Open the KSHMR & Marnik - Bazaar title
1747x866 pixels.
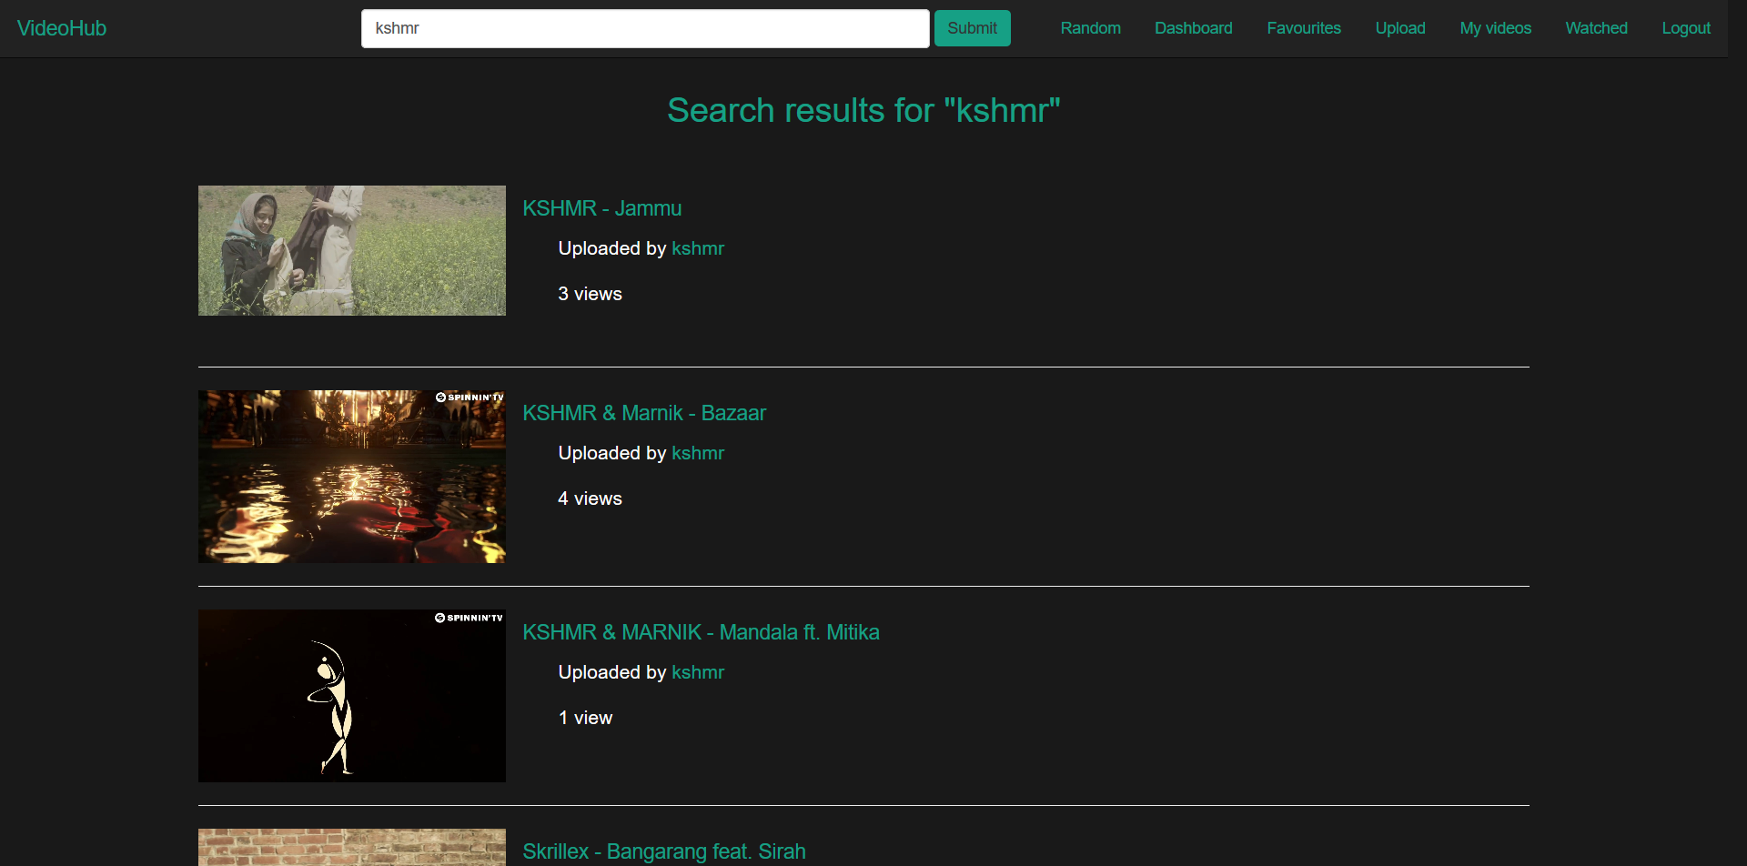click(x=644, y=413)
